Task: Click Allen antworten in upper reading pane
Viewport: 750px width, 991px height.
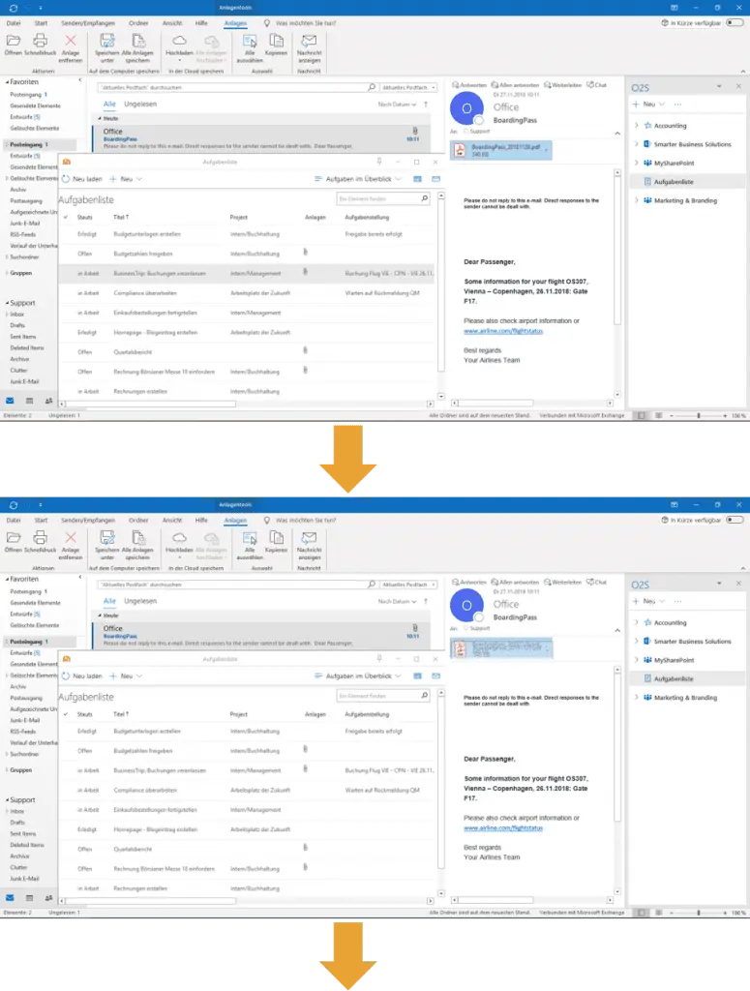Action: point(515,85)
